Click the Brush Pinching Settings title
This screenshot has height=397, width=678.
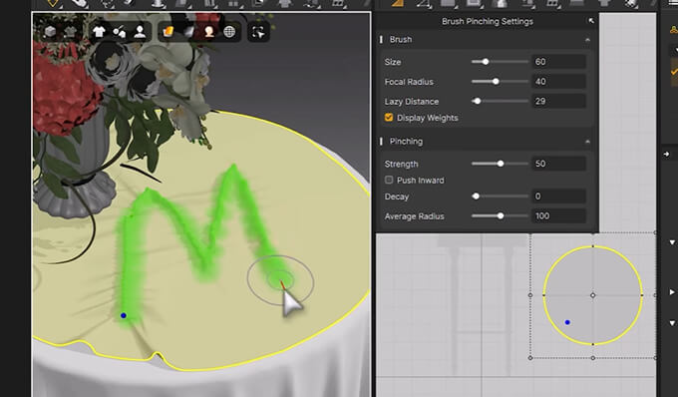tap(488, 21)
